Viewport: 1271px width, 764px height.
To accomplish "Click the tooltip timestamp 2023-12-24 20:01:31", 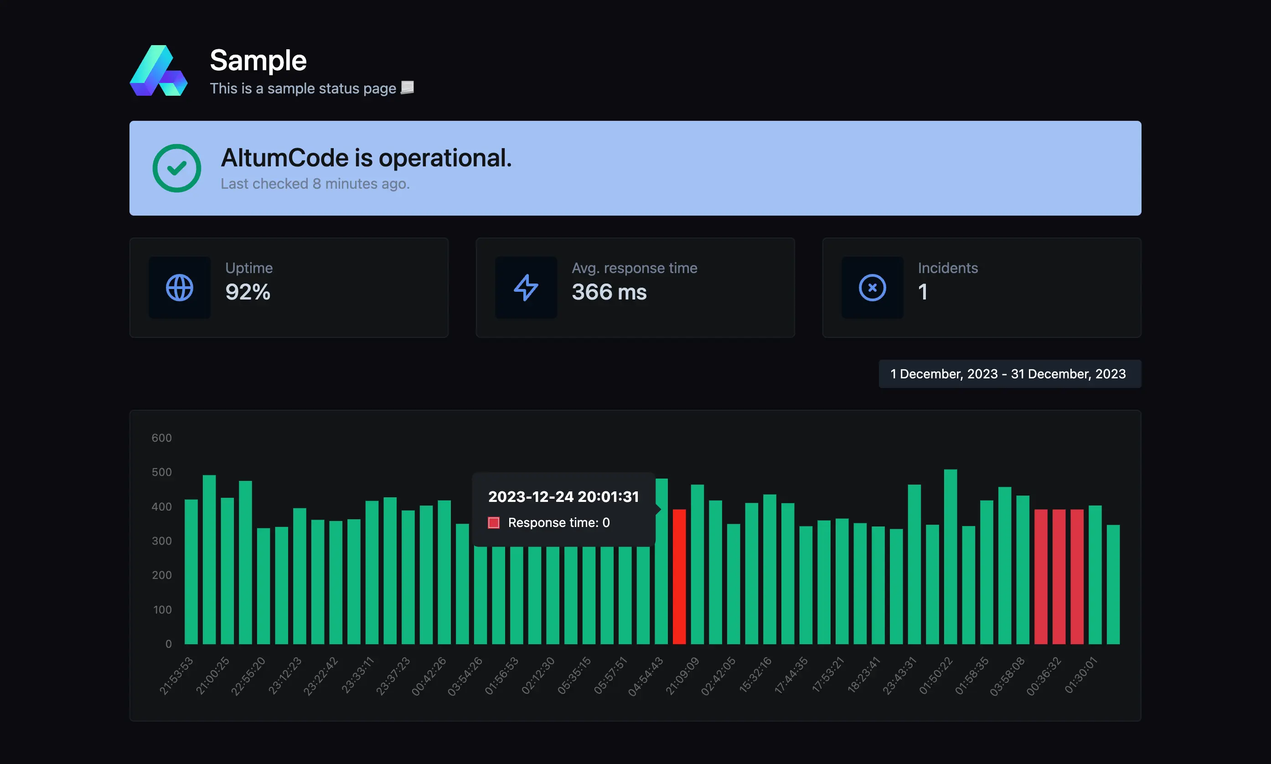I will (563, 496).
